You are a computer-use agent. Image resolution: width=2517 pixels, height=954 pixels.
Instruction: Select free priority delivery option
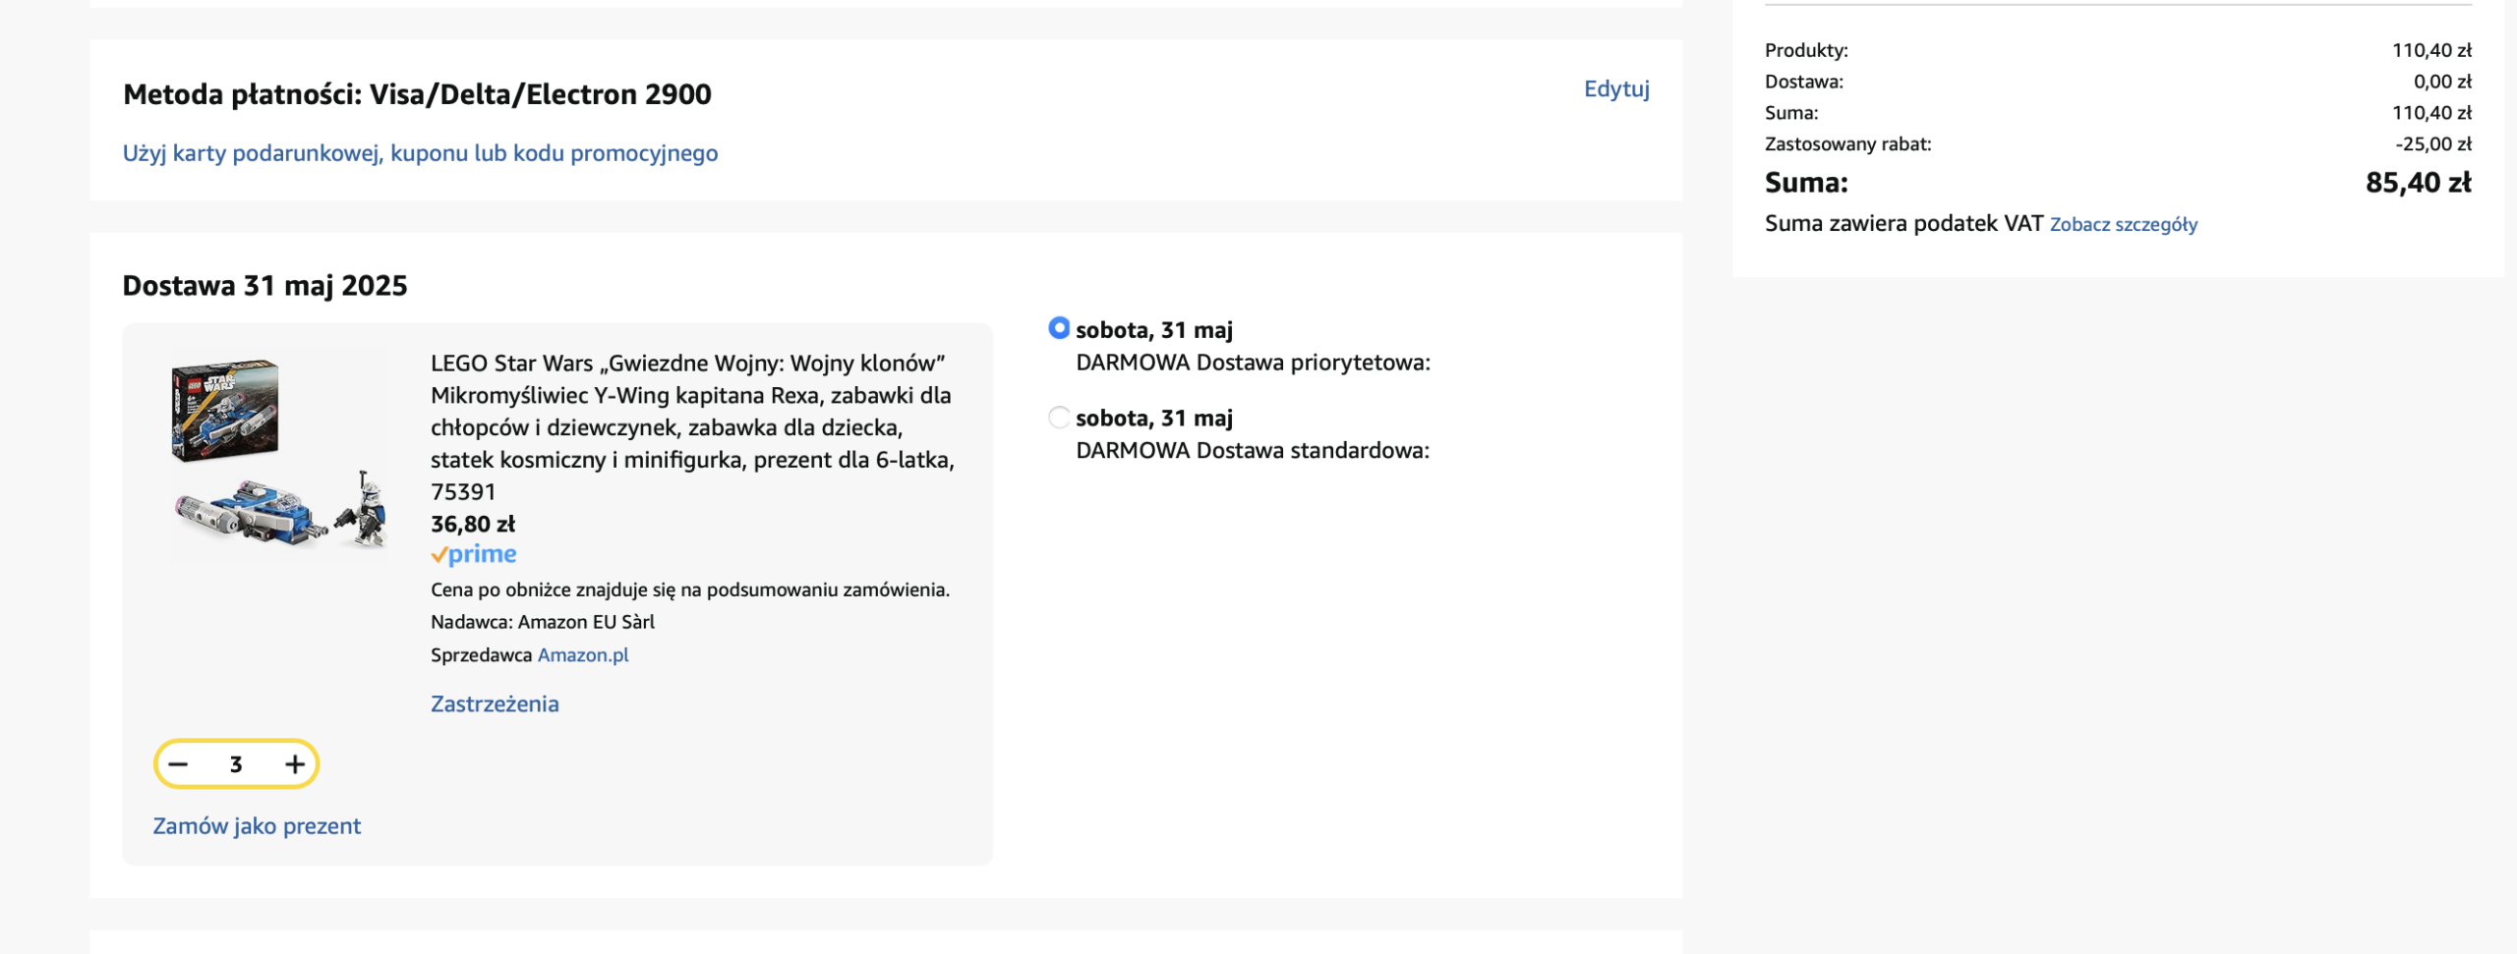pyautogui.click(x=1059, y=328)
